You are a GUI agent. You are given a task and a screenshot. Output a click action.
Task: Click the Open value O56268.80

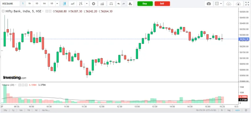pos(60,11)
